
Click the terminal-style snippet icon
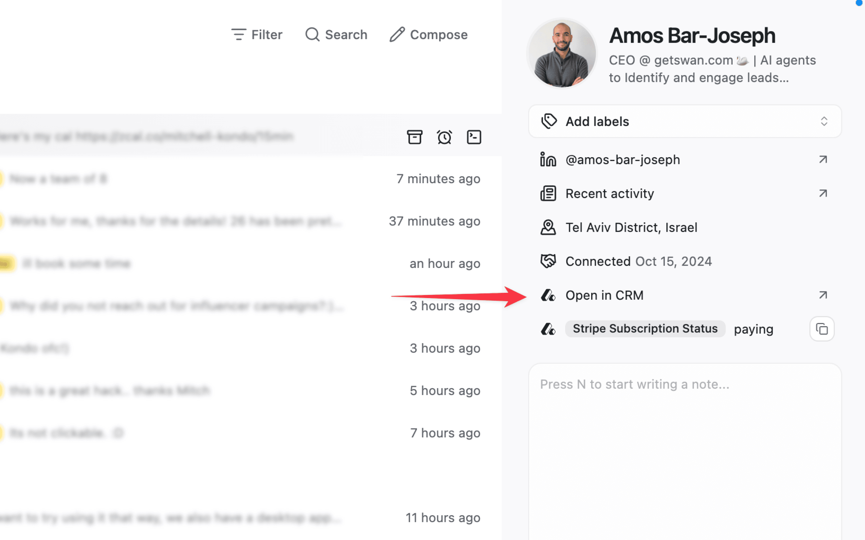474,137
